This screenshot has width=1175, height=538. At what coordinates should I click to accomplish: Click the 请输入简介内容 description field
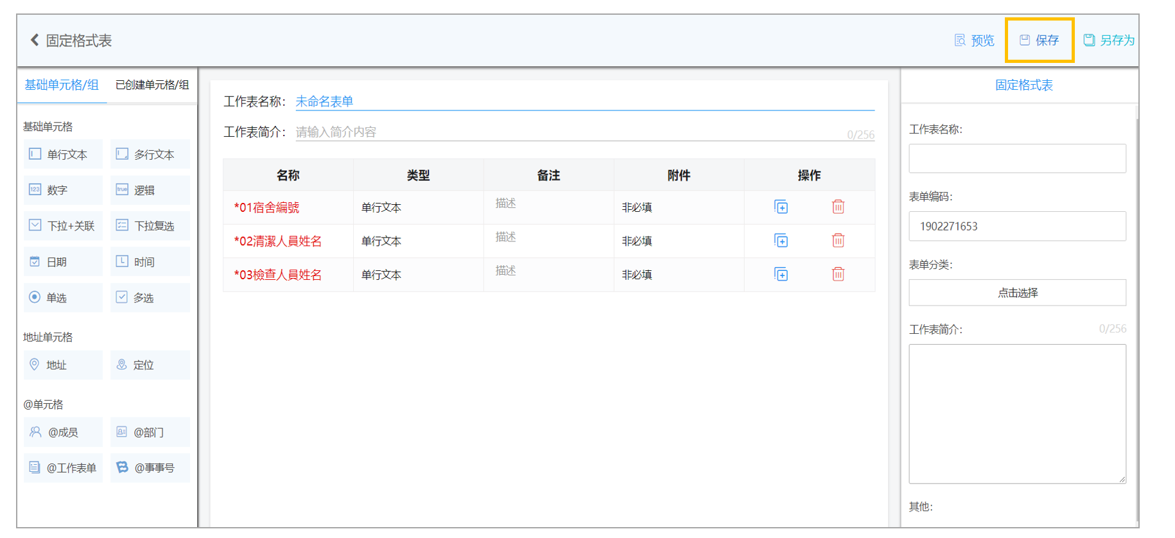[585, 132]
